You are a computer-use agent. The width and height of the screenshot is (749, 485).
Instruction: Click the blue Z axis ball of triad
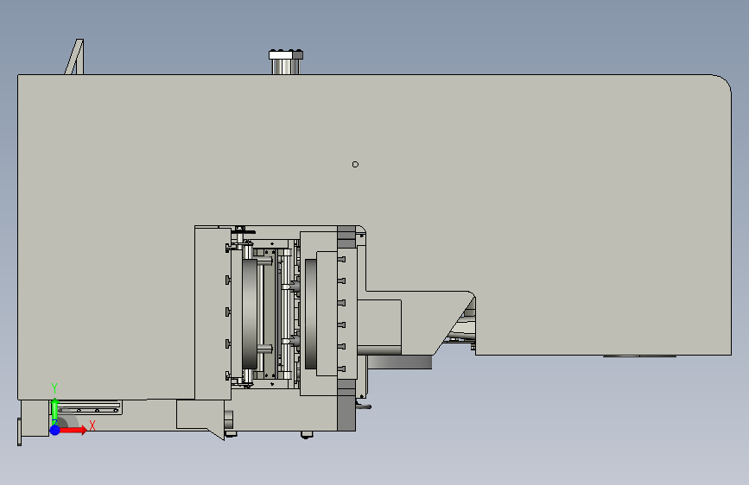55,430
